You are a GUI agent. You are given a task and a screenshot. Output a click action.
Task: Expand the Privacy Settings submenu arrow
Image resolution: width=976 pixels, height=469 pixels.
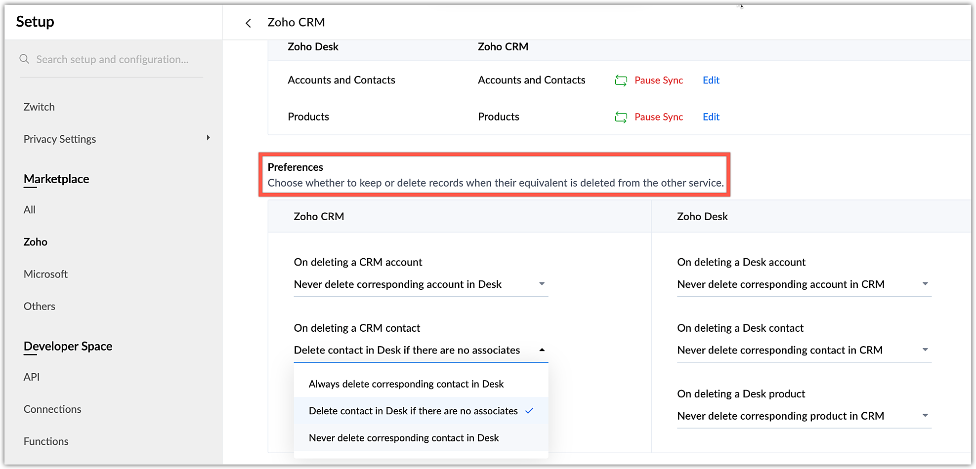click(x=208, y=138)
